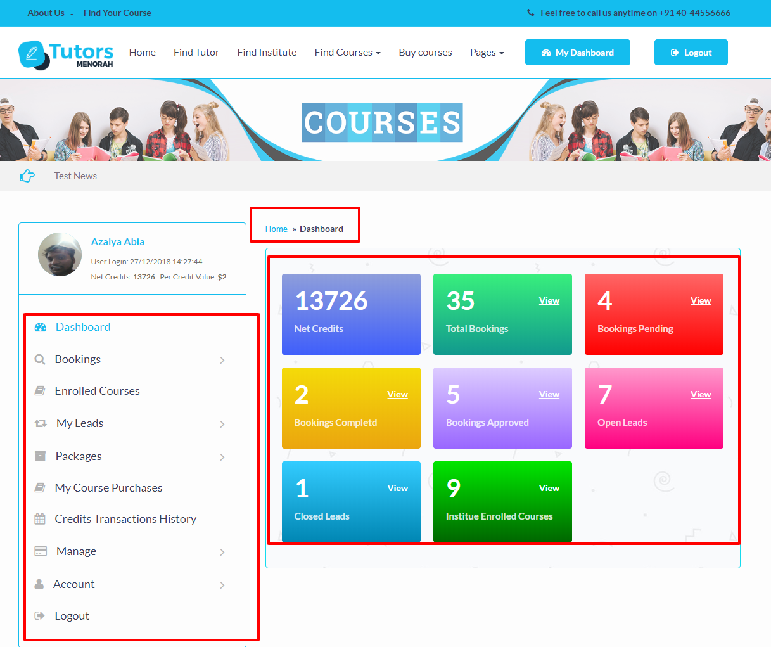
Task: Expand the Bookings sidebar submenu chevron
Action: [222, 361]
